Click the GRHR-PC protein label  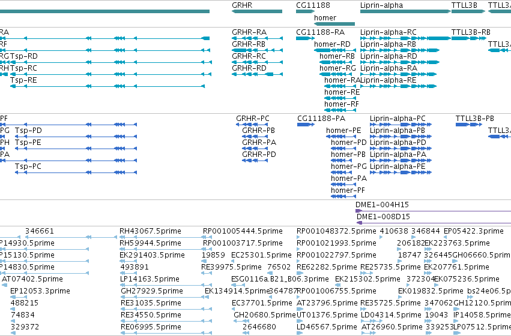[253, 119]
